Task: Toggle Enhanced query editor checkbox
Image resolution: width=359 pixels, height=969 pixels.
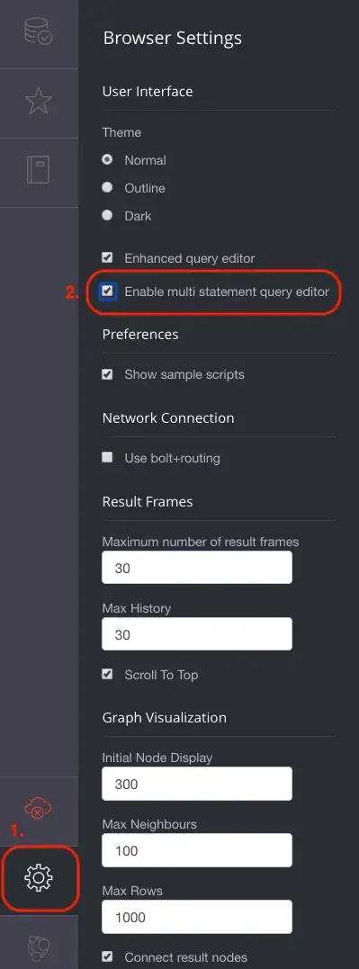Action: click(x=107, y=257)
